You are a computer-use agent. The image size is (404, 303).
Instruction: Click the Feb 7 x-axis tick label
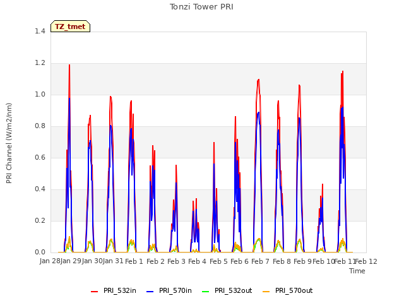(260, 261)
